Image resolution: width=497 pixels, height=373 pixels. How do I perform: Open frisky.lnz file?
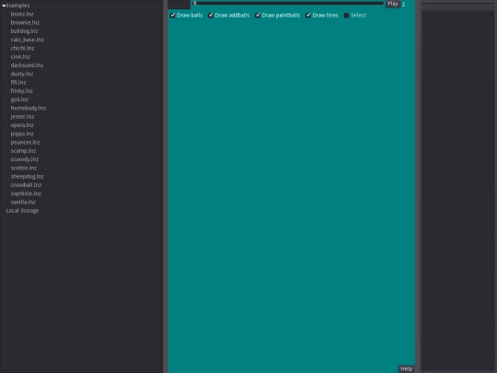pos(21,91)
